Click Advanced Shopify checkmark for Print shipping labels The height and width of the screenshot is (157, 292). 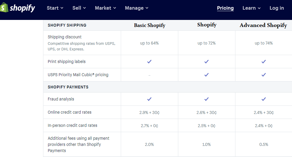pos(264,62)
